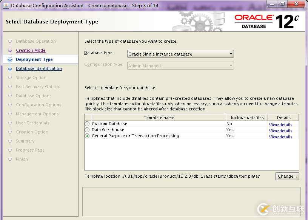308x220 pixels.
Task: Open the Database type dropdown
Action: pyautogui.click(x=180, y=54)
